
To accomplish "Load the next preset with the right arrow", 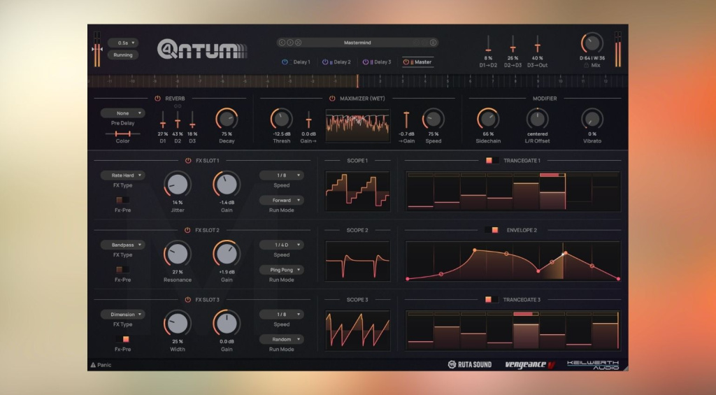I will click(290, 43).
